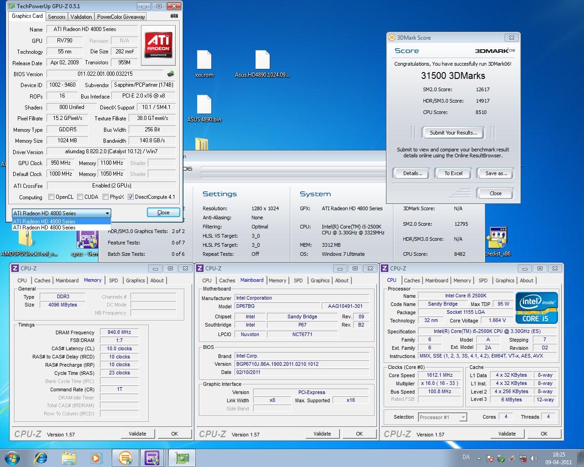Open Windows Explorer from the taskbar
Screen dimensions: 584x467
click(69, 458)
